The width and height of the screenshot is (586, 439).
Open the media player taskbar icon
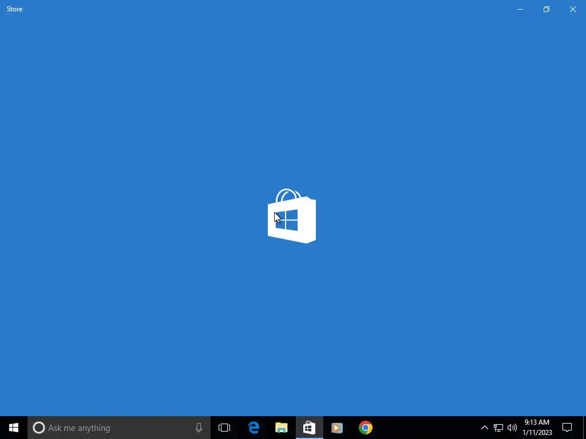point(337,428)
